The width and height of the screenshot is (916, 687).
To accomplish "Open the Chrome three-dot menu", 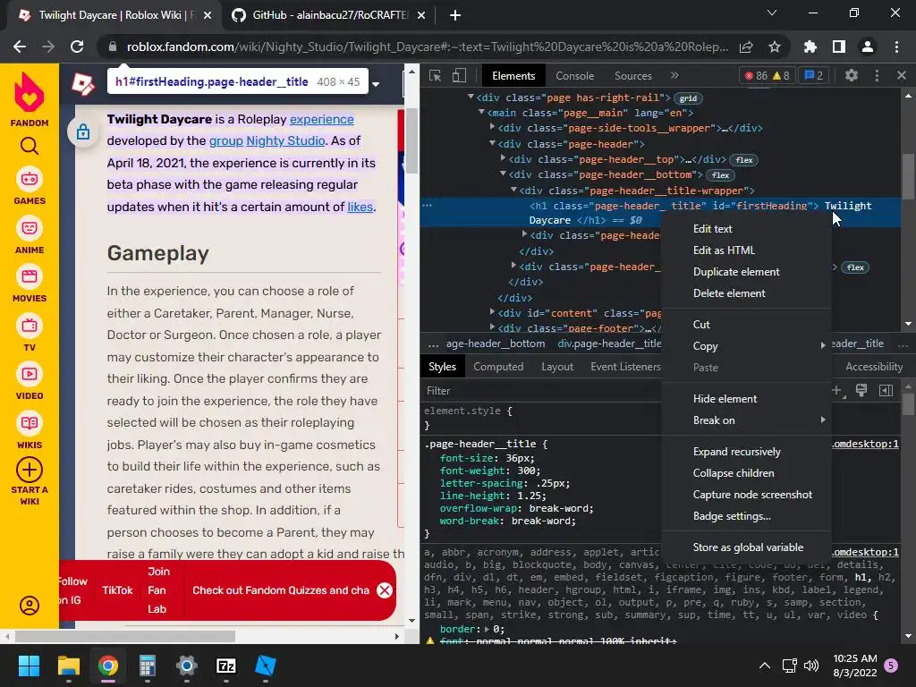I will coord(896,47).
